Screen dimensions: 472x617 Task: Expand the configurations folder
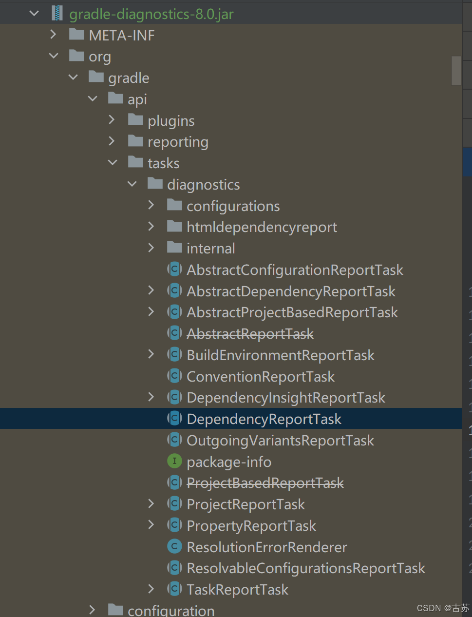pos(151,205)
